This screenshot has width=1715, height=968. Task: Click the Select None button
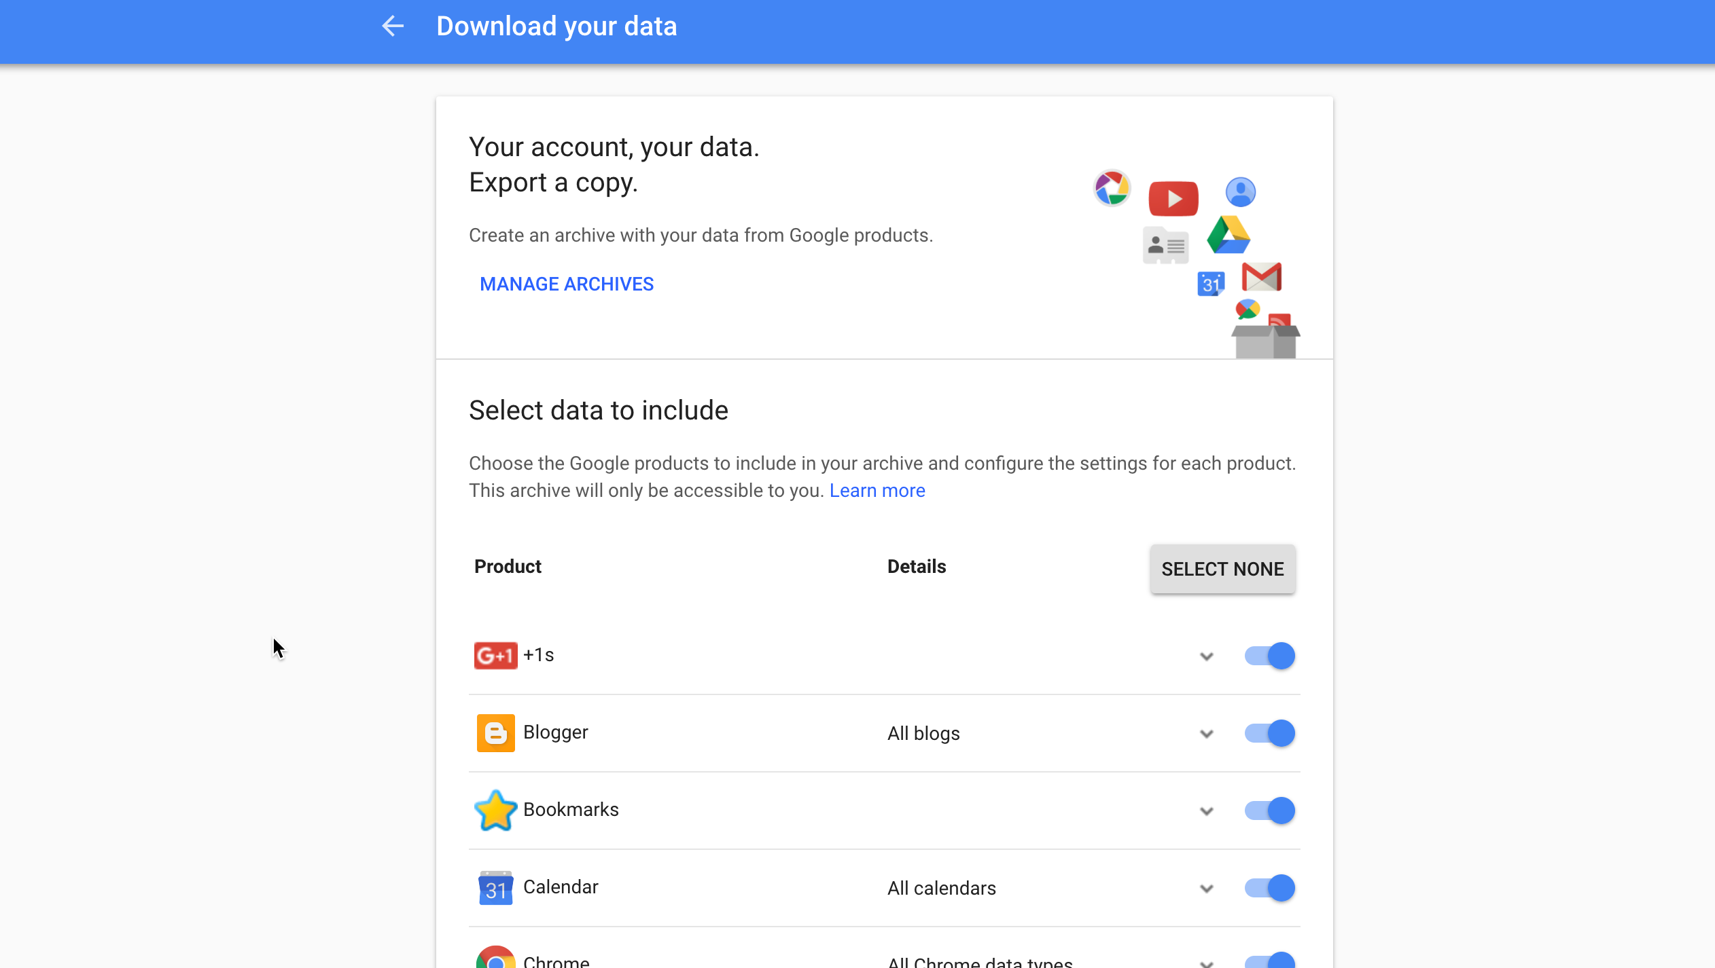[x=1222, y=569]
